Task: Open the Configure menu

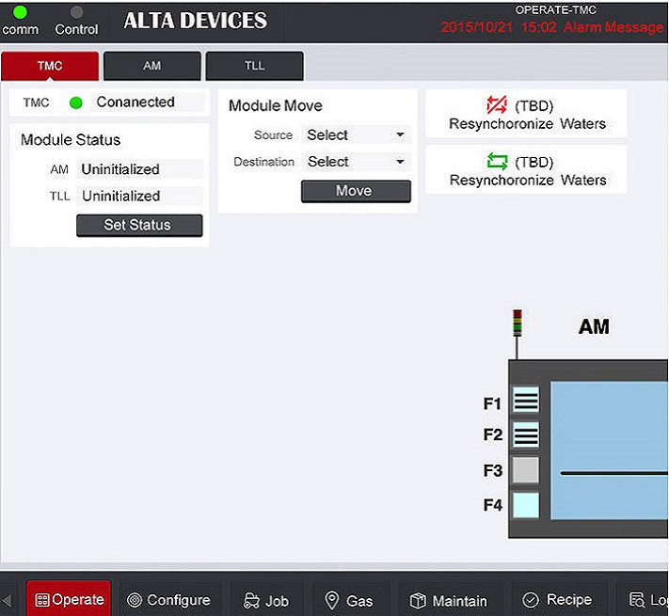Action: (x=169, y=599)
